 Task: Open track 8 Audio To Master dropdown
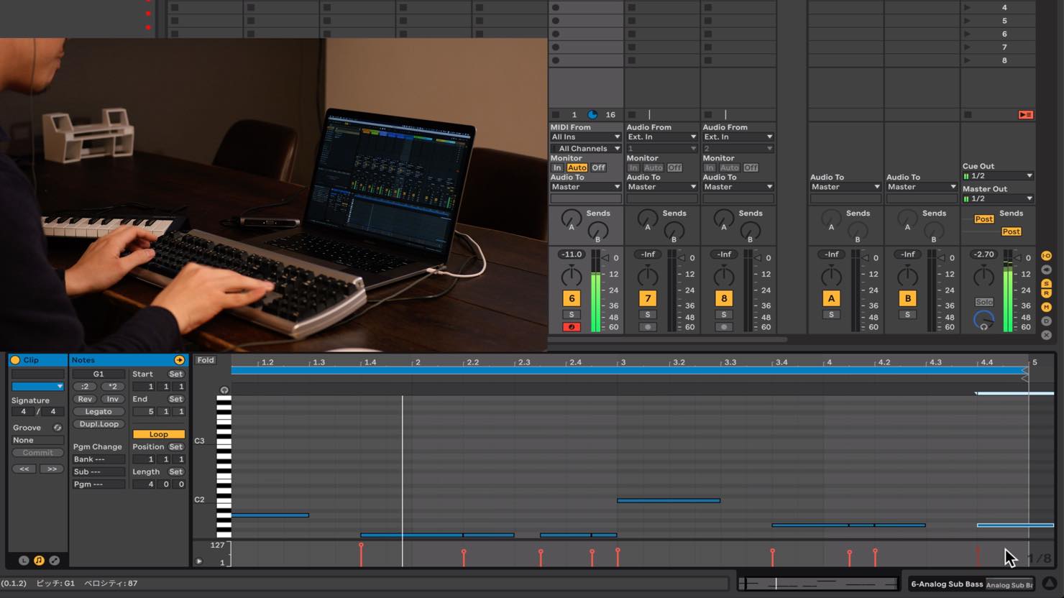click(738, 187)
